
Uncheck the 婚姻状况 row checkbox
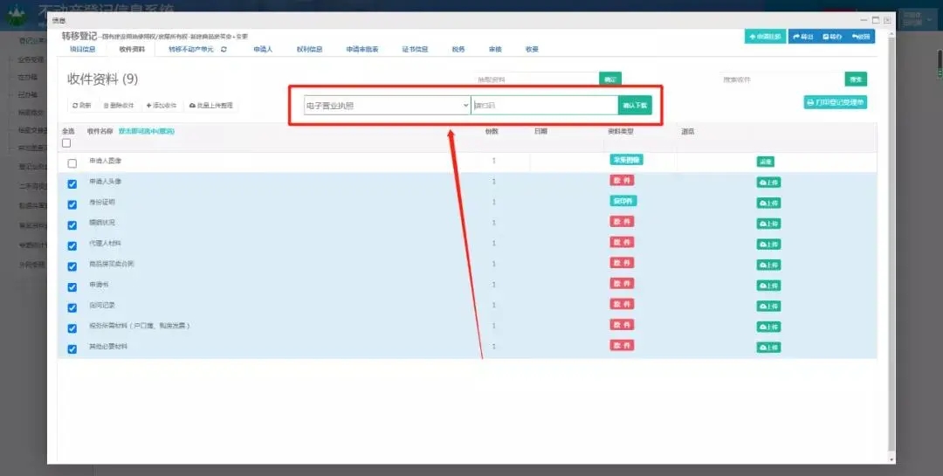(x=72, y=224)
